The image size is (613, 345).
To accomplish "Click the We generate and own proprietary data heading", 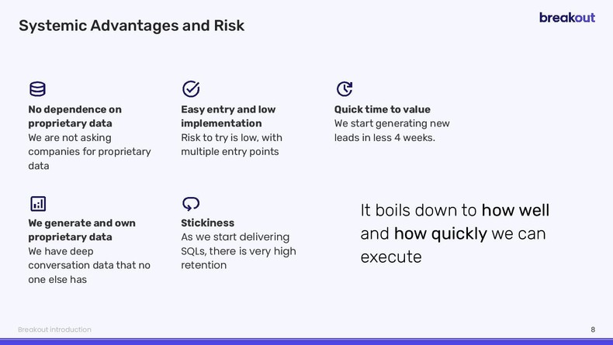I will [81, 229].
